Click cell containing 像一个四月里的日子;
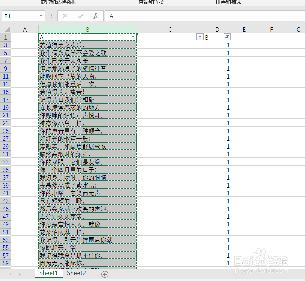 tap(88, 170)
